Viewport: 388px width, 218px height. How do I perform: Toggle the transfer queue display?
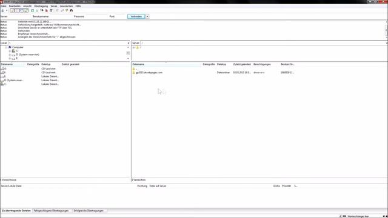tap(26, 10)
